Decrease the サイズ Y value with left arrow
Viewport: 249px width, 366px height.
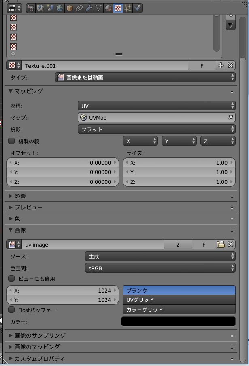pos(127,172)
